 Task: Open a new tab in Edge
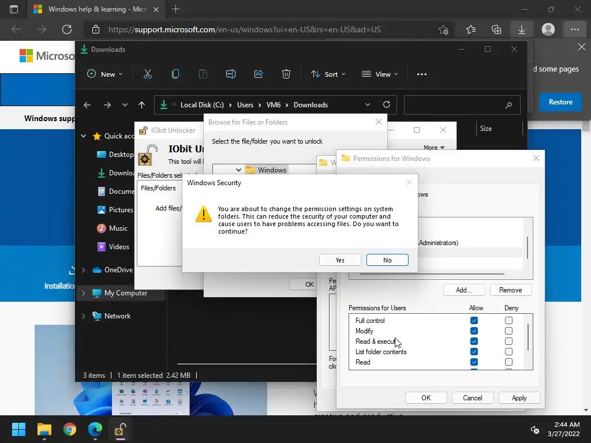(x=175, y=9)
